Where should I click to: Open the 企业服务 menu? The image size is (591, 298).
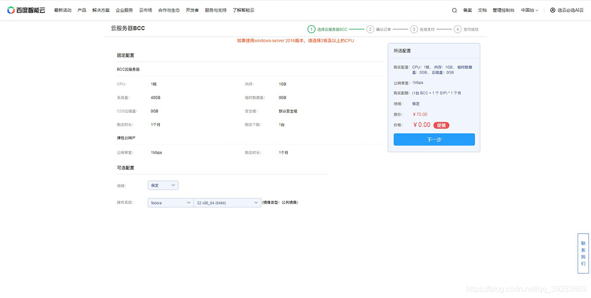click(124, 10)
